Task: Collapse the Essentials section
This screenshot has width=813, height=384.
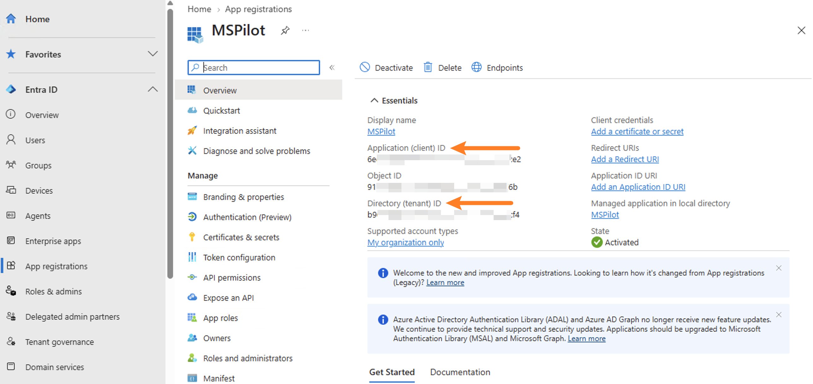Action: (374, 101)
